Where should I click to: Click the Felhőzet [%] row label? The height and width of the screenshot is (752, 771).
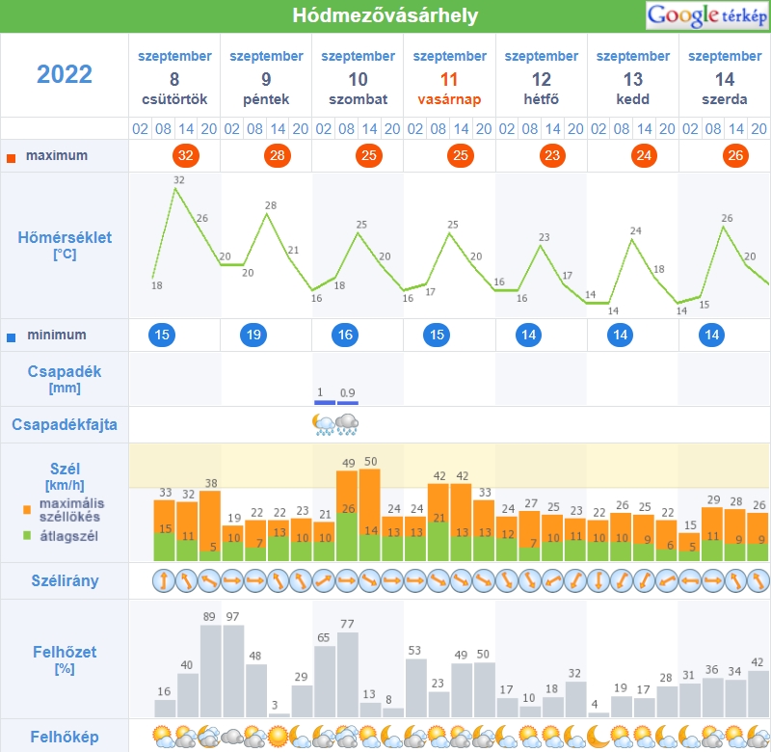coord(65,659)
